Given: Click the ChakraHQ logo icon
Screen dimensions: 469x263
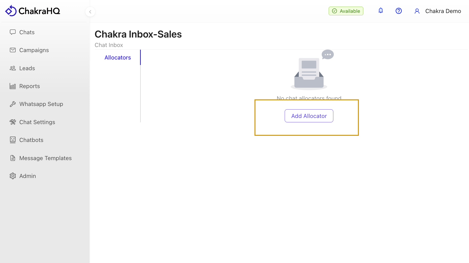Looking at the screenshot, I should 11,11.
